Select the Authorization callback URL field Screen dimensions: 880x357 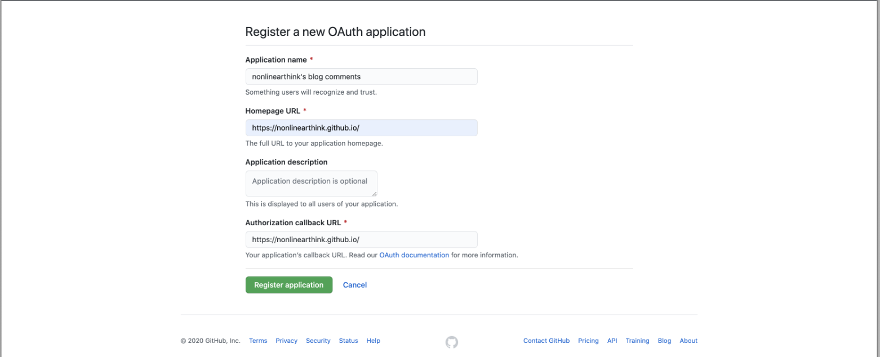point(361,239)
